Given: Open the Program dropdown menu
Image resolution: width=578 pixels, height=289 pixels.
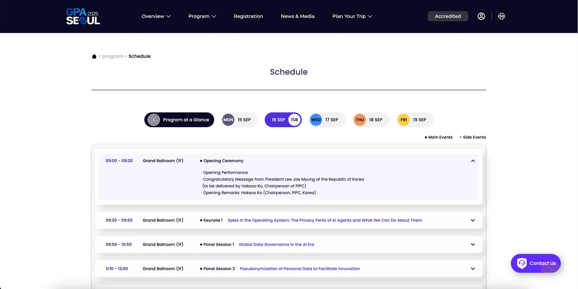Looking at the screenshot, I should (202, 16).
